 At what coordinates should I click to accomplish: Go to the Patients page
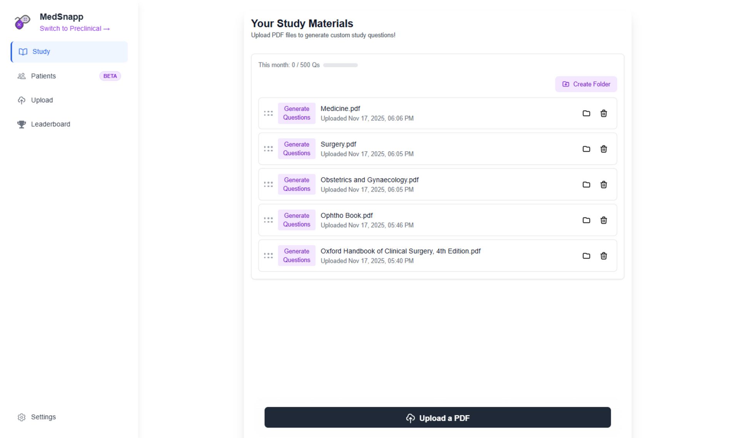(43, 76)
